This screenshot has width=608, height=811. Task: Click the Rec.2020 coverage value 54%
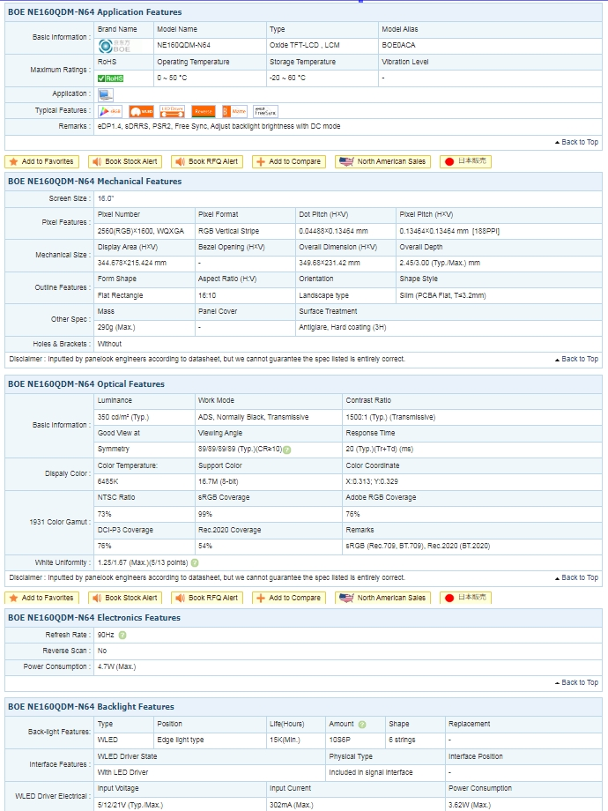tap(205, 547)
